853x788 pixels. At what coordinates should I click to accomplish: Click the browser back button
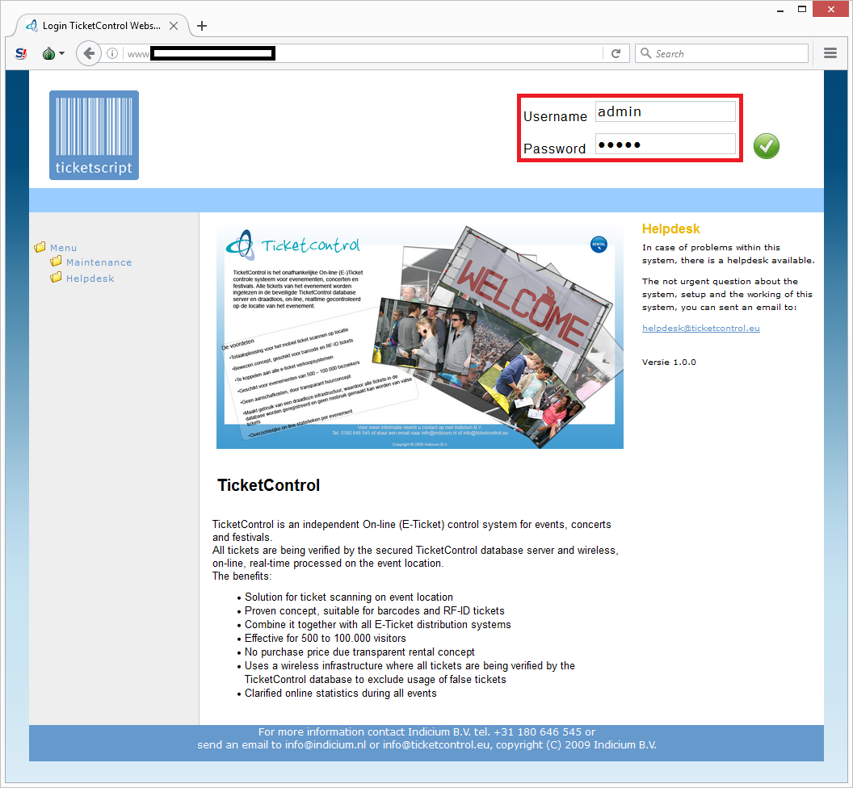(x=88, y=53)
